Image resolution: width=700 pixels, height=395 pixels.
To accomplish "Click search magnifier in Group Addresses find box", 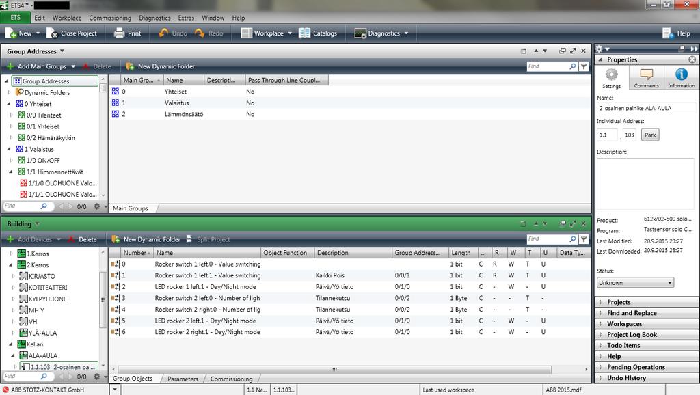I will [x=573, y=66].
